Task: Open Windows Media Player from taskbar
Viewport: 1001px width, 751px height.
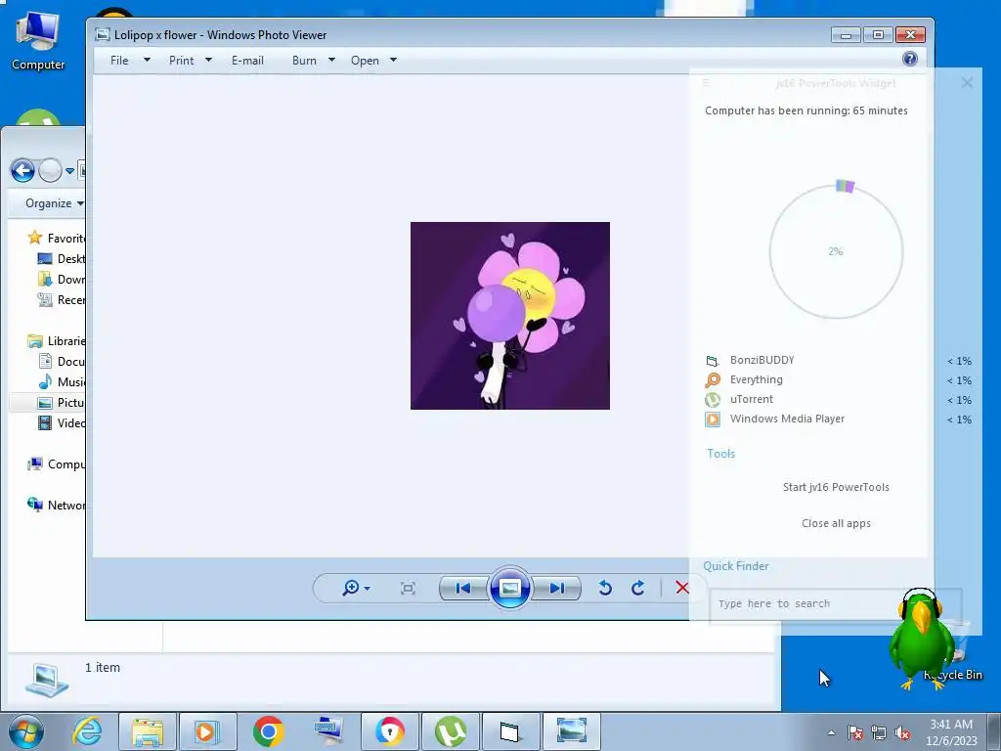Action: pyautogui.click(x=207, y=731)
